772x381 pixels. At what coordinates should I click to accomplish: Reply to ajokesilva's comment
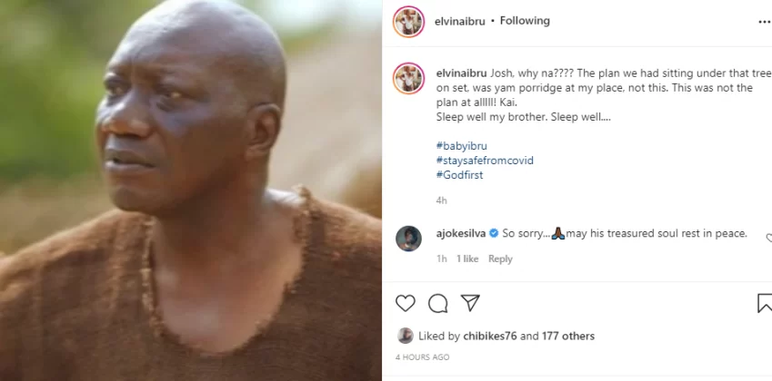(500, 259)
